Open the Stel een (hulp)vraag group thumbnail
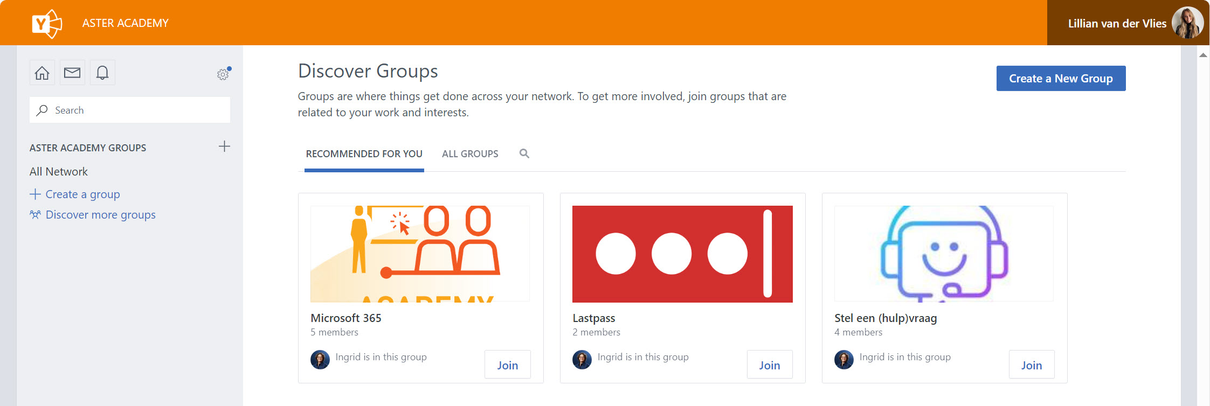 [944, 254]
